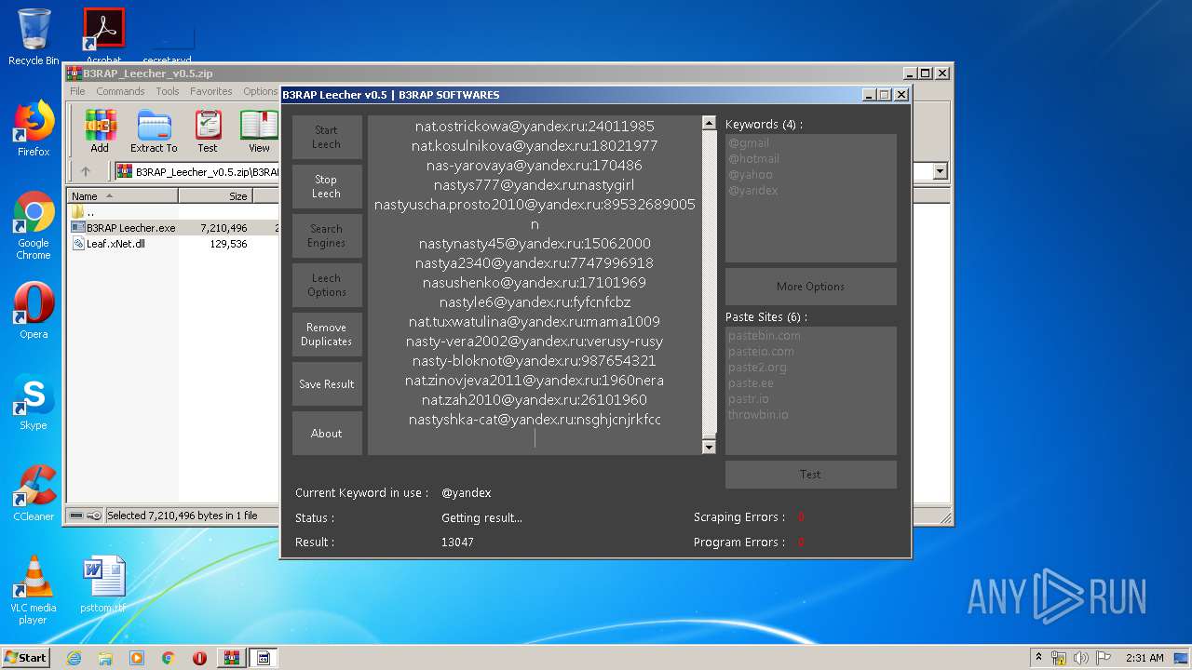The height and width of the screenshot is (670, 1192).
Task: Go up one folder level in WinRAR
Action: (86, 171)
